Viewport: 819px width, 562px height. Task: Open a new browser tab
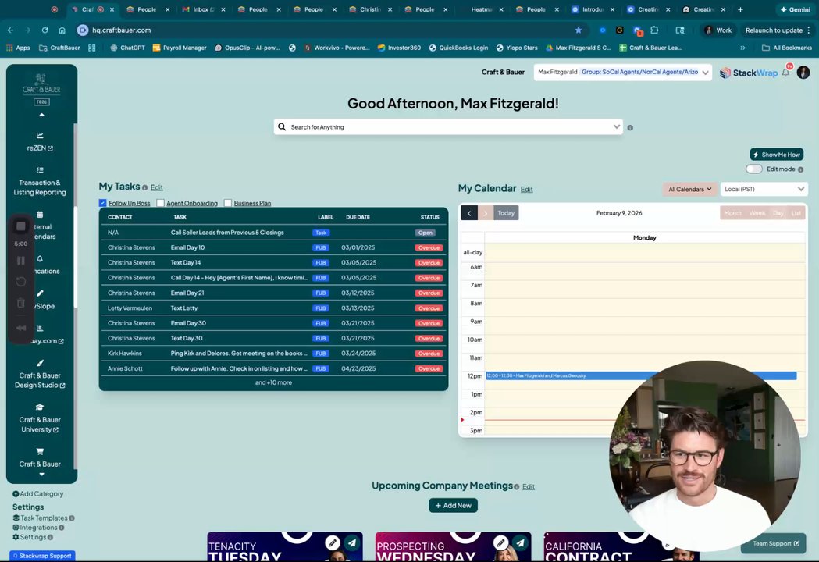click(x=740, y=9)
